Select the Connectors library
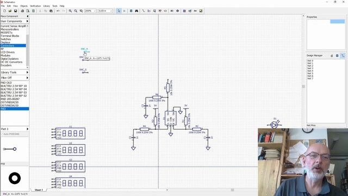The width and height of the screenshot is (348, 196). coord(13,46)
